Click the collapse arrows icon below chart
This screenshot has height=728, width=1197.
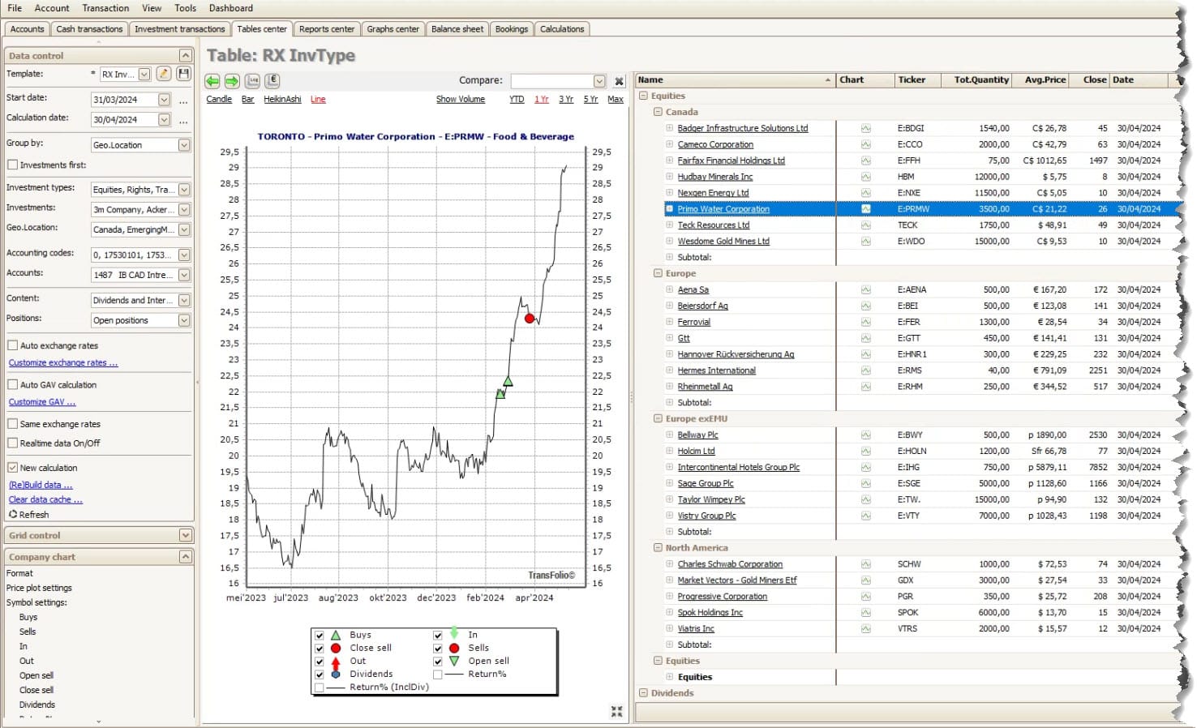point(616,711)
